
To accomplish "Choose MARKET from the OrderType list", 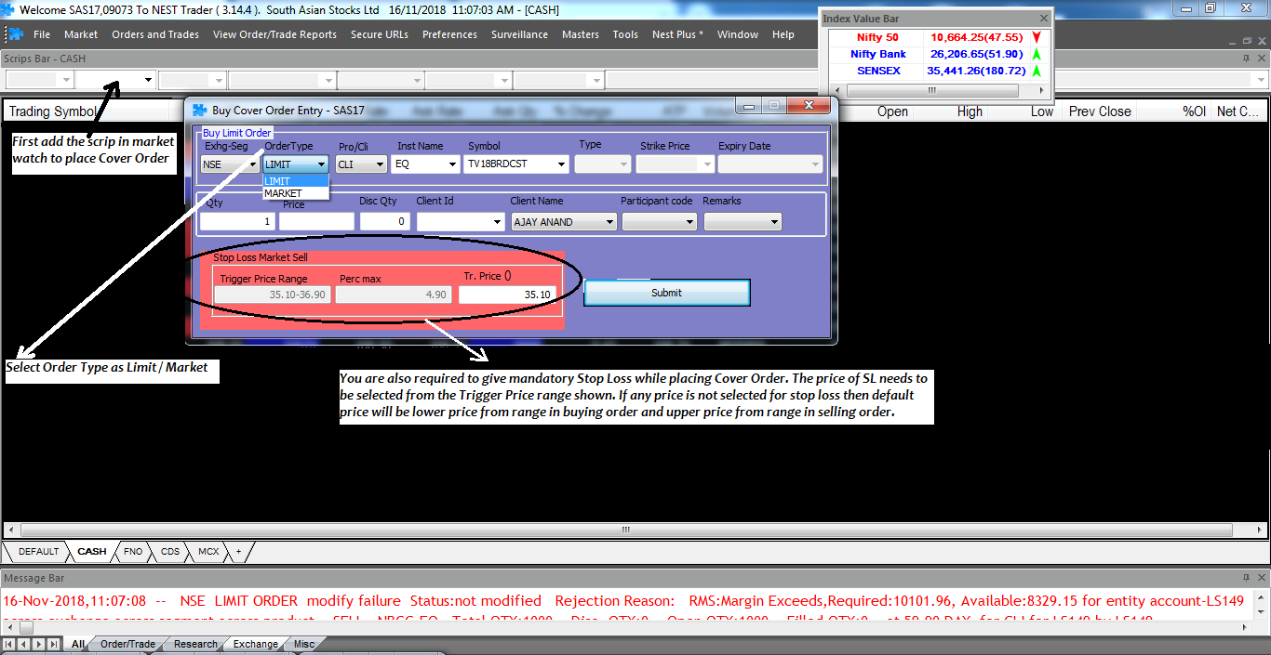I will [x=296, y=193].
